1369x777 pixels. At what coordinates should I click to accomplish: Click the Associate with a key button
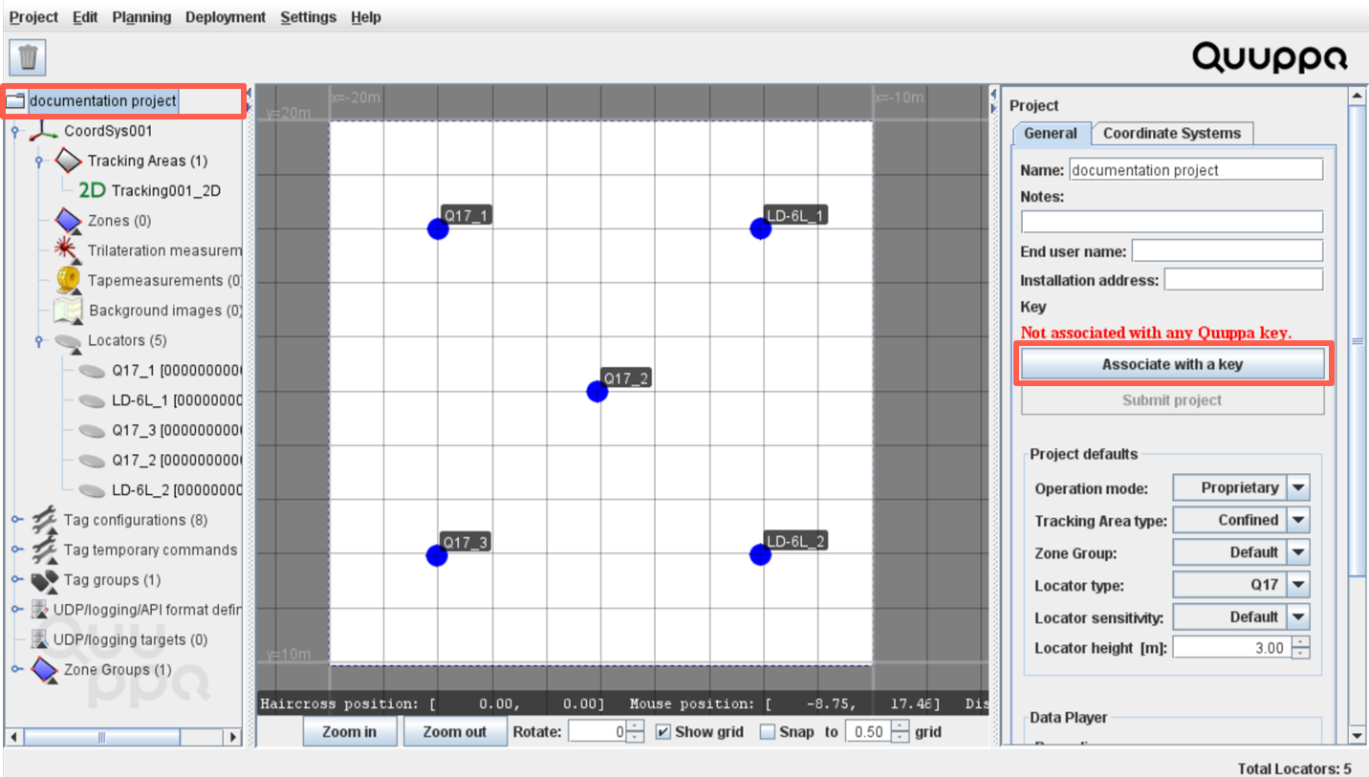(x=1172, y=364)
